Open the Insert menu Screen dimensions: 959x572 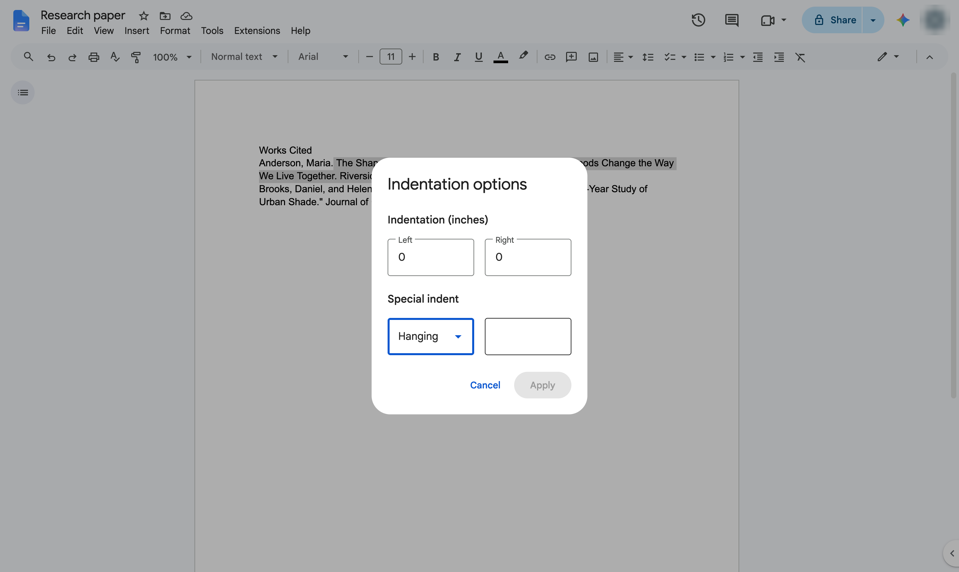137,31
